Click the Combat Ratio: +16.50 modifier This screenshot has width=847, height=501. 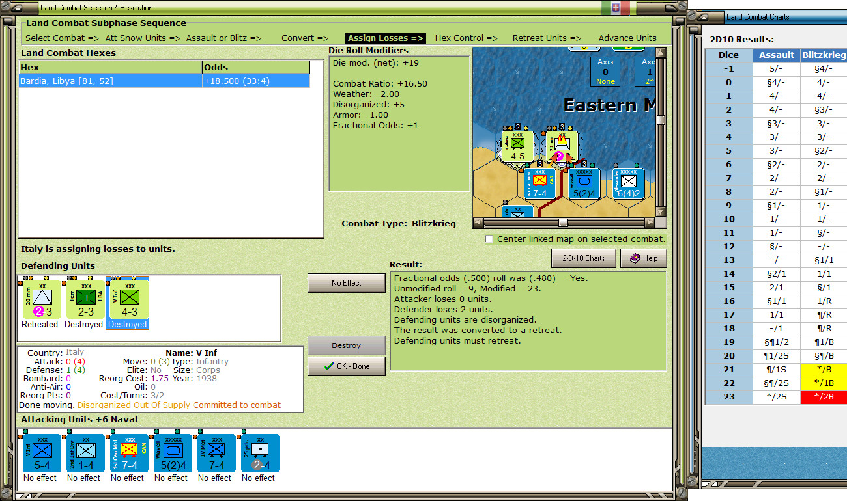point(380,84)
